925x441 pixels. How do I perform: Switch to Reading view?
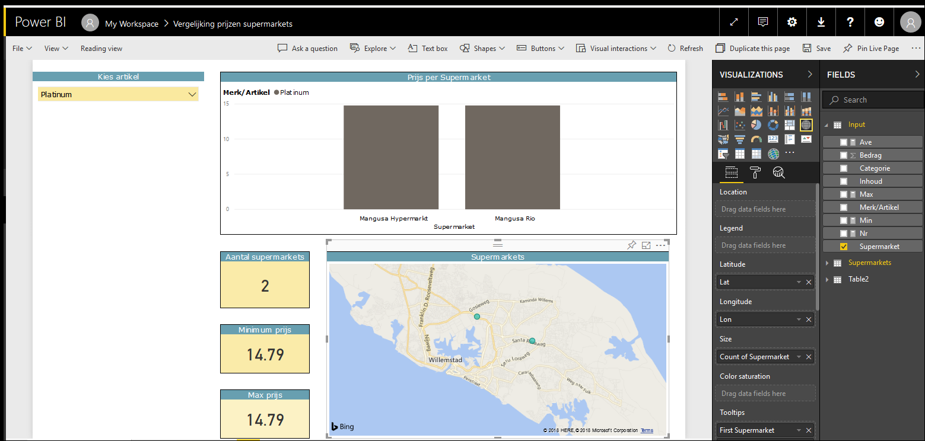[x=101, y=49]
